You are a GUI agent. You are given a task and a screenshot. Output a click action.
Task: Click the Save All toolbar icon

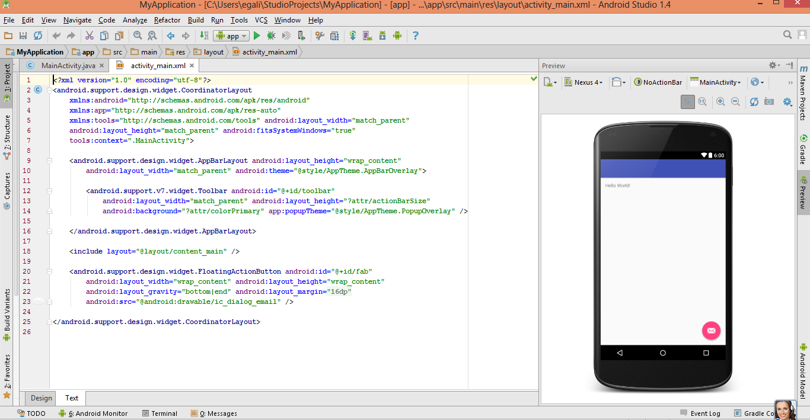(x=23, y=36)
